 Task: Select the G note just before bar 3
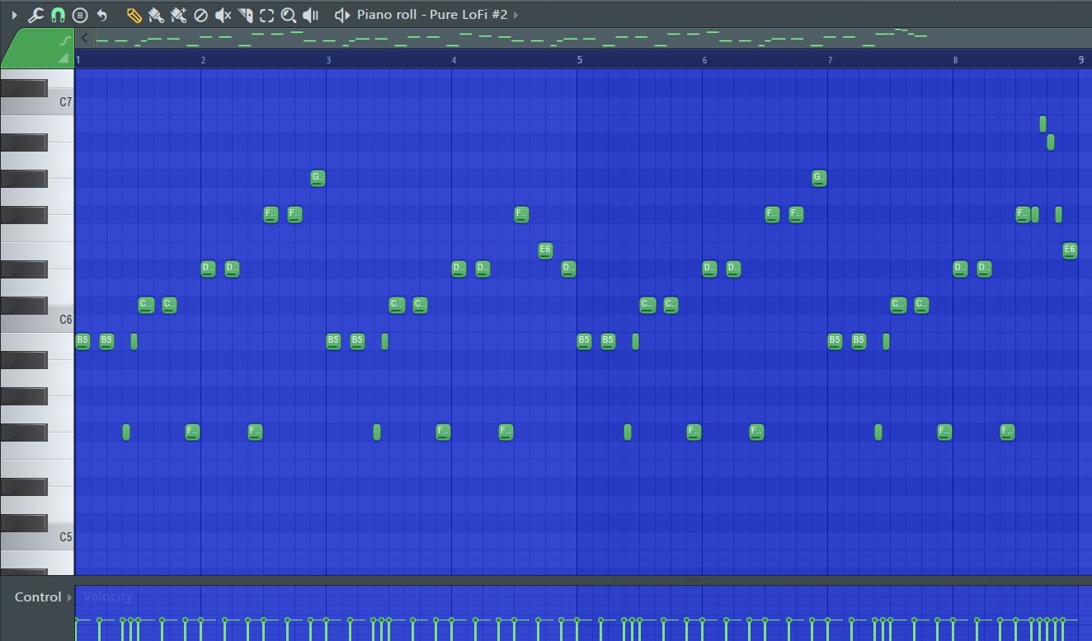pyautogui.click(x=318, y=177)
